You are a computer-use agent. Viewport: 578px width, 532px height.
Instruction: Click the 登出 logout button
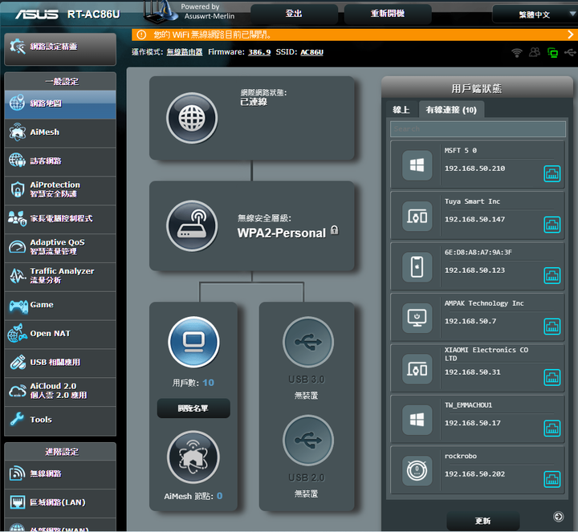coord(294,14)
